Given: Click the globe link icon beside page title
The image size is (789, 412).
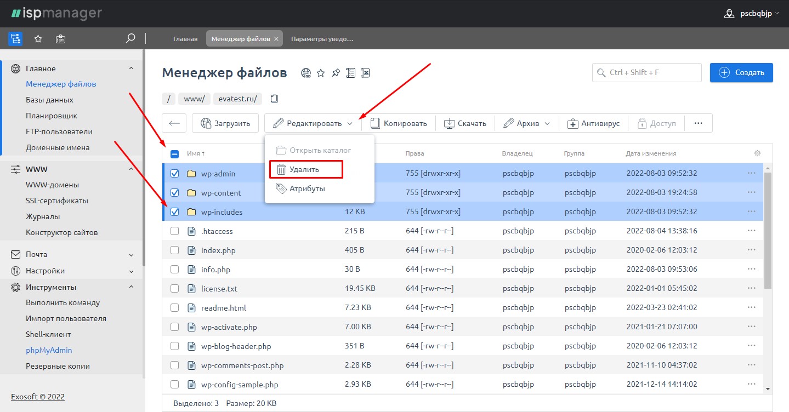Looking at the screenshot, I should pyautogui.click(x=306, y=73).
